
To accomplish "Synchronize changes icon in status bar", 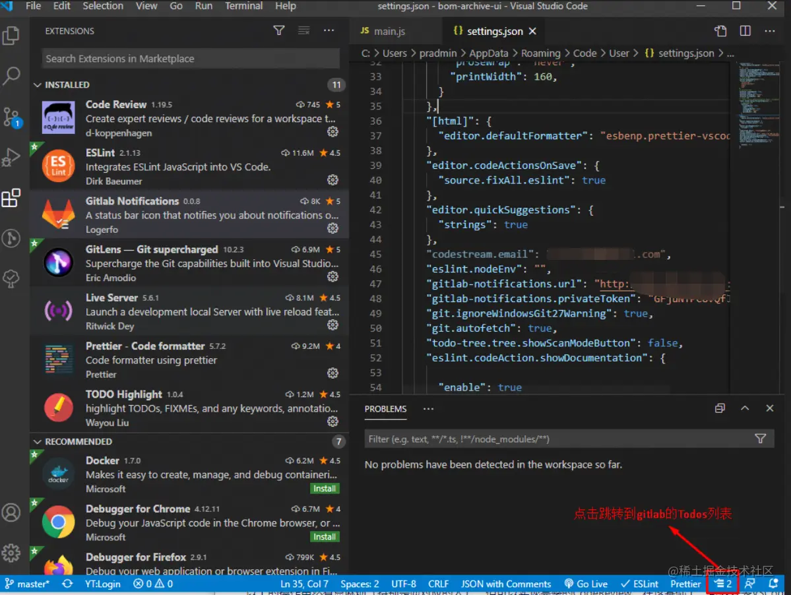I will [67, 583].
